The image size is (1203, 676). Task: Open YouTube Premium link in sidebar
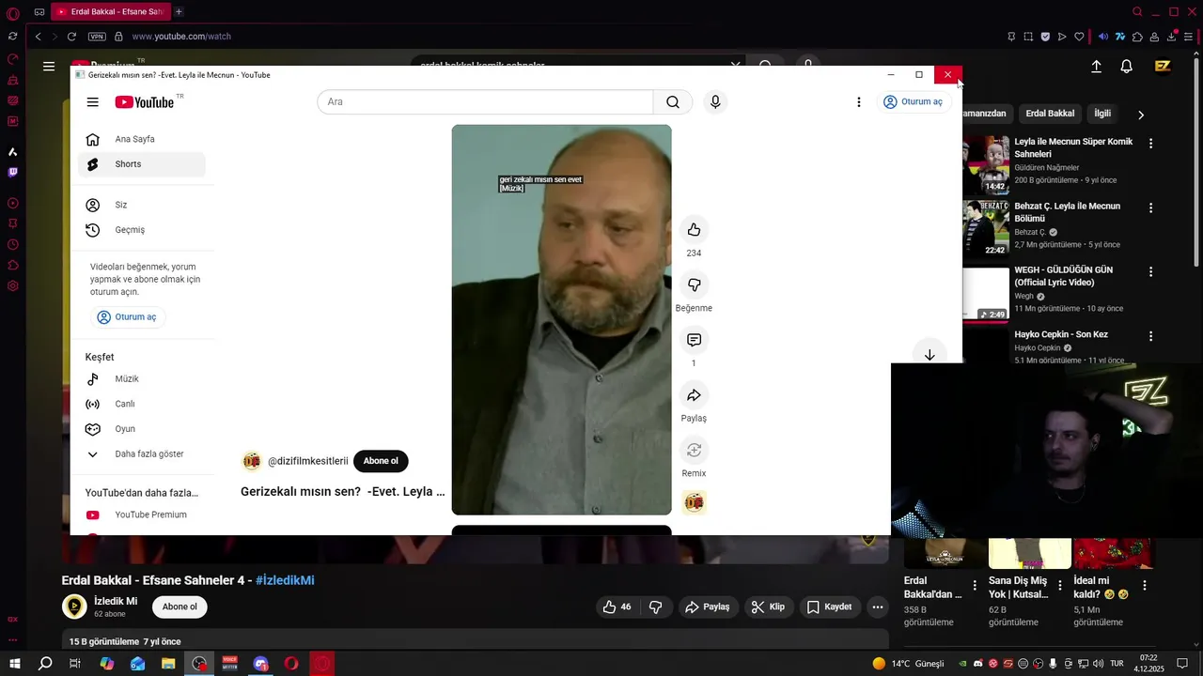click(x=141, y=515)
